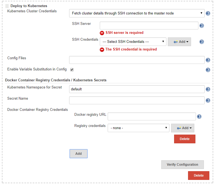Open Select SSH Credentials dropdown
The height and width of the screenshot is (184, 214).
[x=133, y=41]
